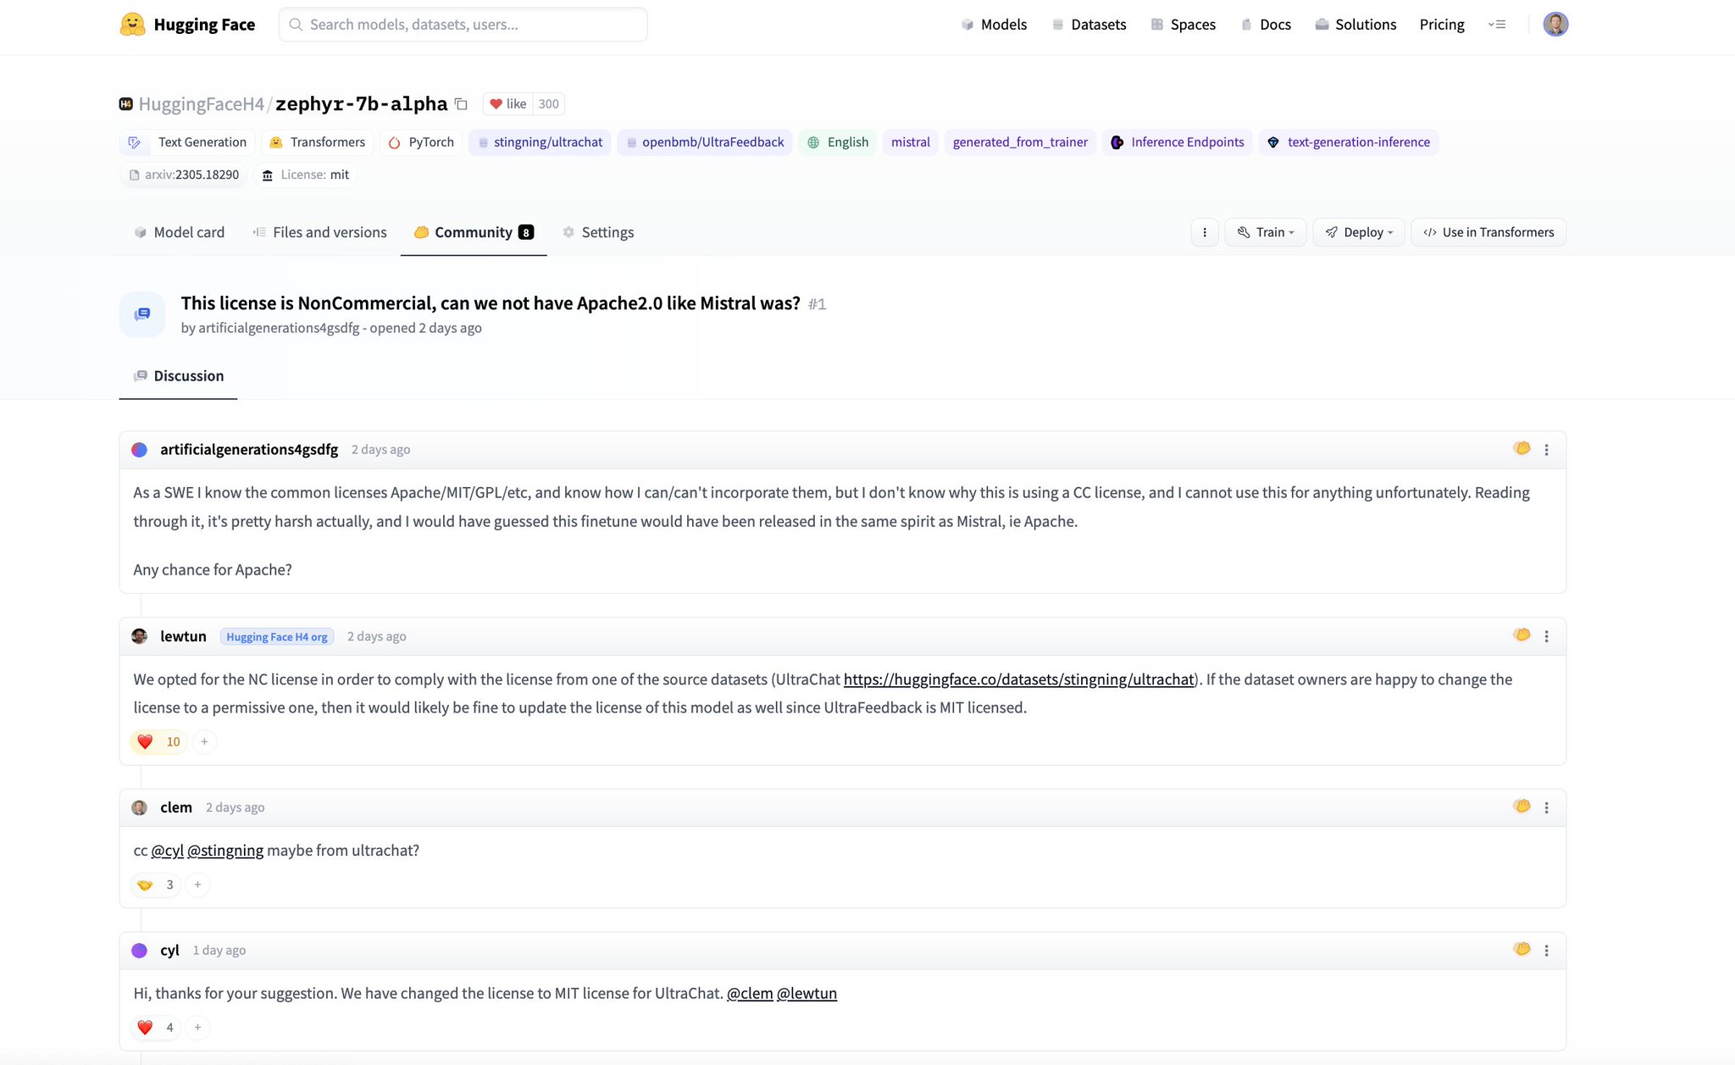Screen dimensions: 1735x1065
Task: Go to Datasets in top navigation
Action: click(1089, 25)
